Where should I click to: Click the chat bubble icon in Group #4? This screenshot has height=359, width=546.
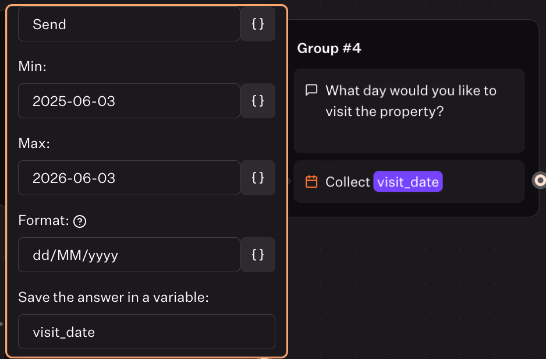[x=311, y=90]
